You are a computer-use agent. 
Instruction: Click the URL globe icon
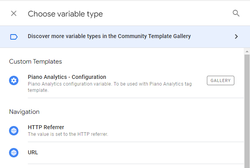point(14,153)
